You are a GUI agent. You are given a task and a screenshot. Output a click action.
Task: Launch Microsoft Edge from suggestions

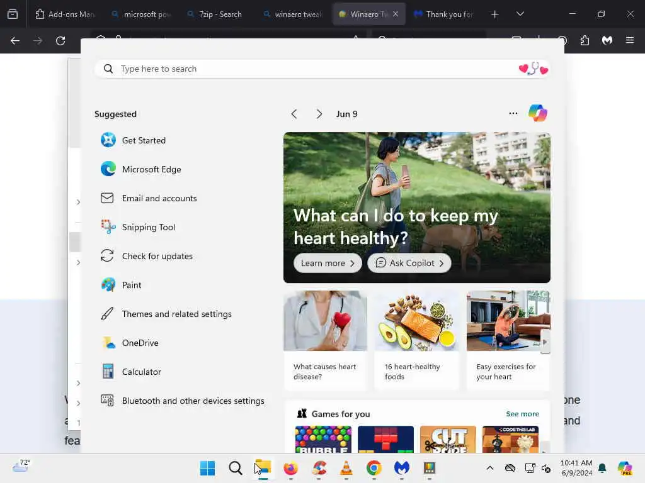pyautogui.click(x=140, y=169)
